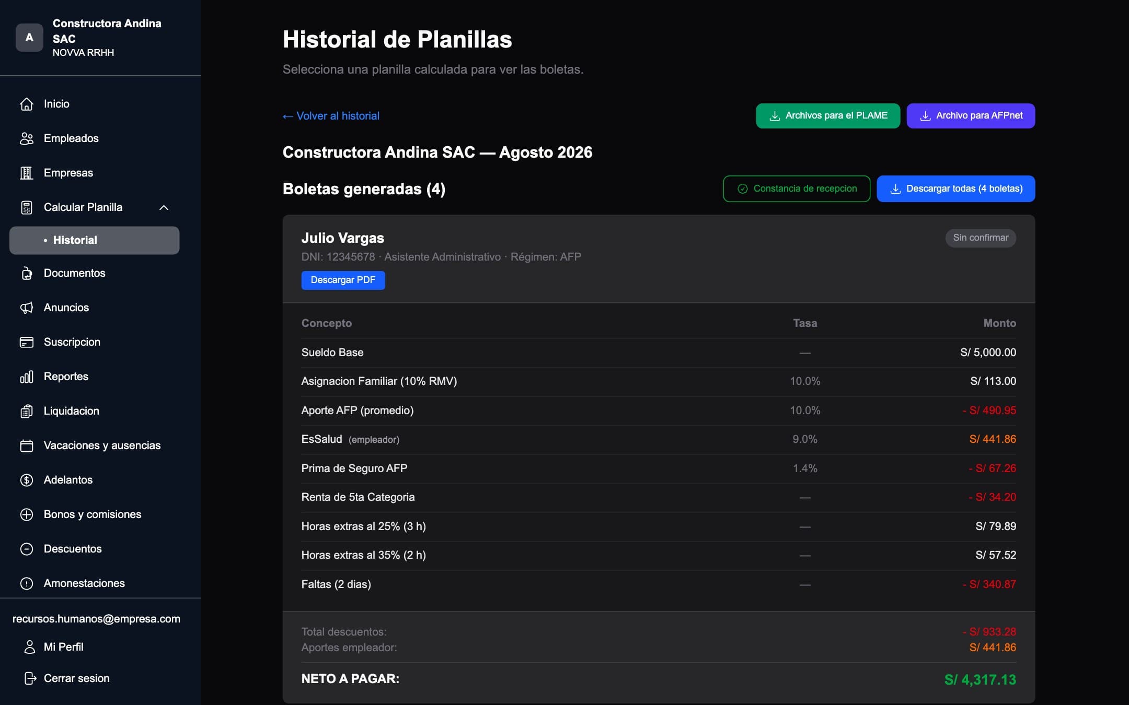Go to the Reportes menu label
Image resolution: width=1129 pixels, height=705 pixels.
(x=66, y=377)
